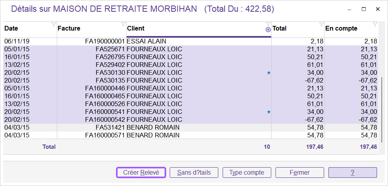Click the Type compte button
This screenshot has height=186, width=388.
point(247,173)
